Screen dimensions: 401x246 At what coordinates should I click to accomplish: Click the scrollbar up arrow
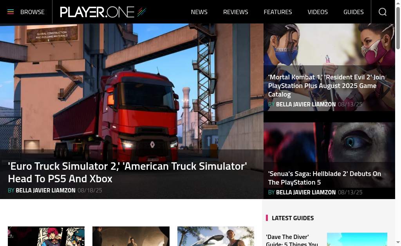[x=398, y=3]
